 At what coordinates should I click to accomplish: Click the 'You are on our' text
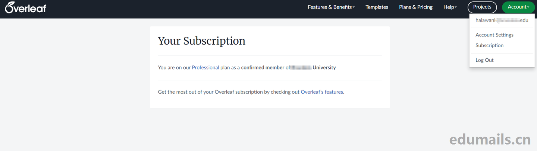click(x=174, y=68)
